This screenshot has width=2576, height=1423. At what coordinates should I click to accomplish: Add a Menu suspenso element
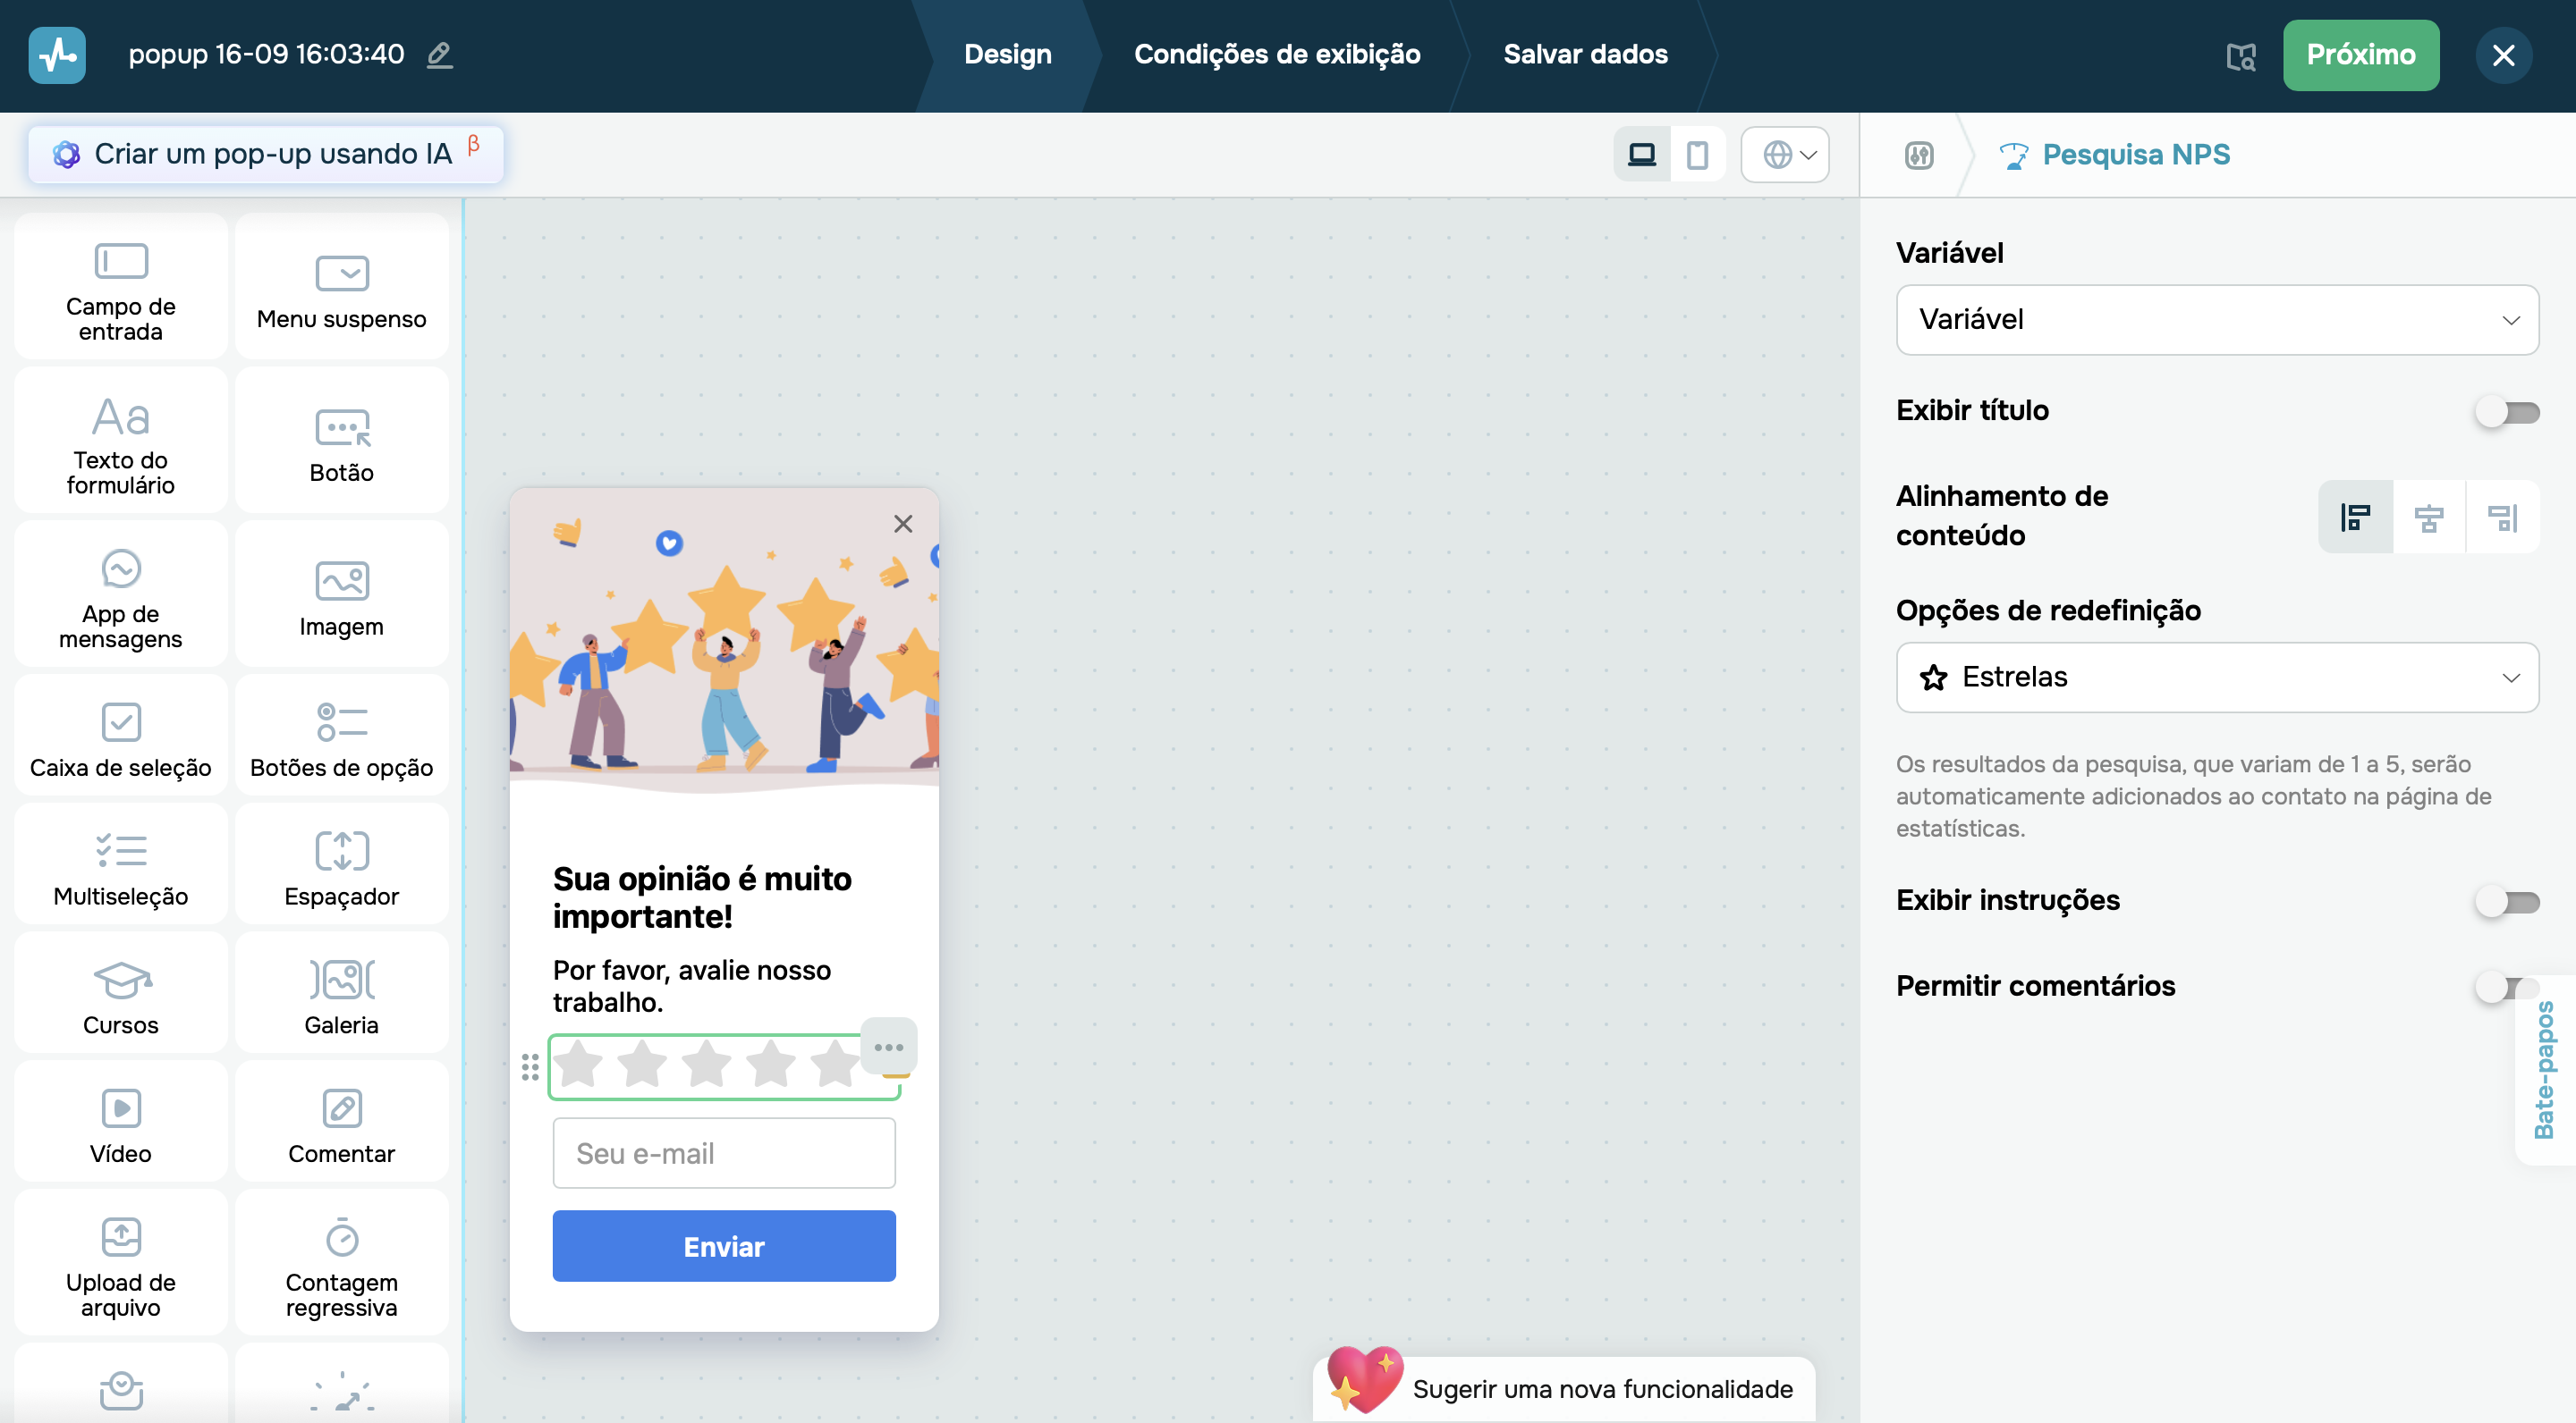341,288
